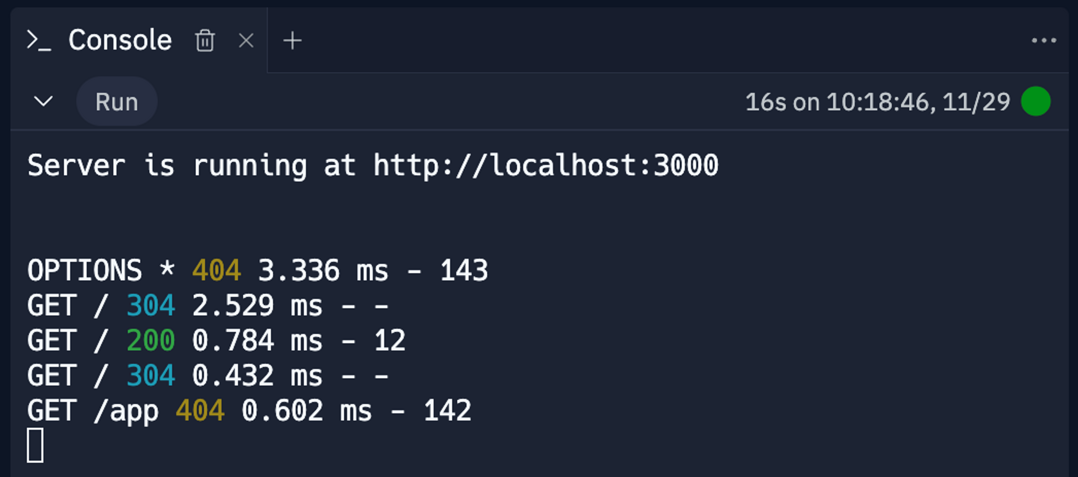Open the three-dot more options menu
1078x477 pixels.
click(1044, 41)
